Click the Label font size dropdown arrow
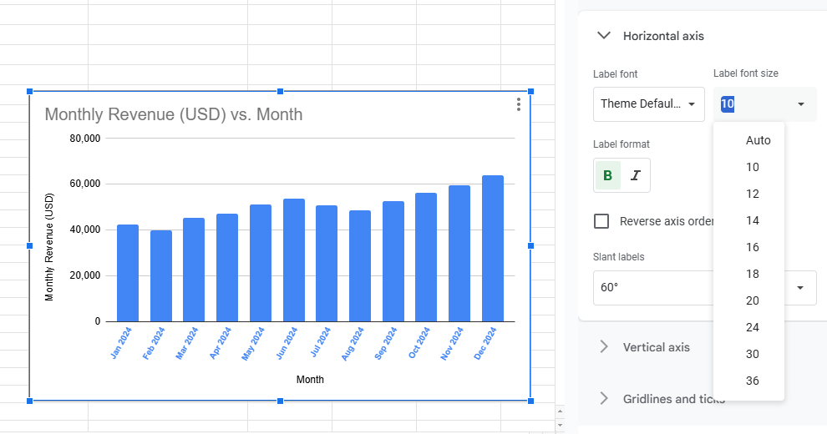This screenshot has width=827, height=434. coord(801,104)
